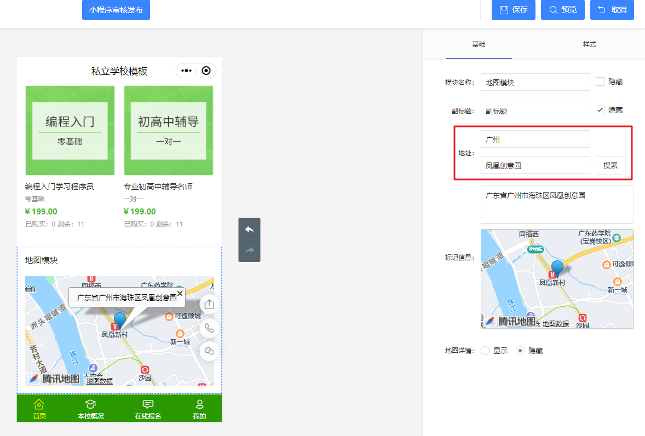Viewport: 645px width, 436px height.
Task: Click the 预览 preview button
Action: [x=563, y=9]
